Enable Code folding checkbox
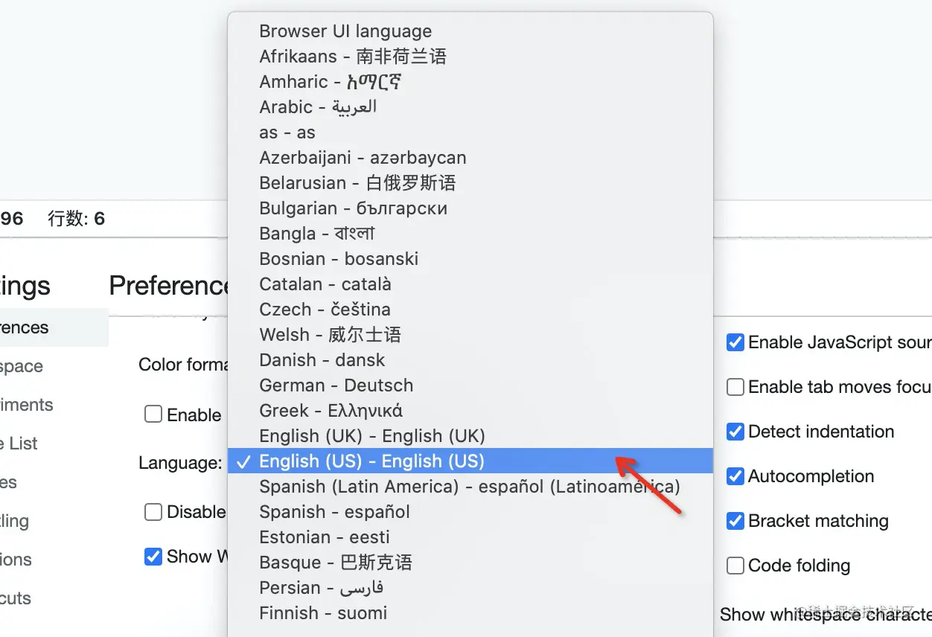Viewport: 932px width, 637px height. click(735, 566)
